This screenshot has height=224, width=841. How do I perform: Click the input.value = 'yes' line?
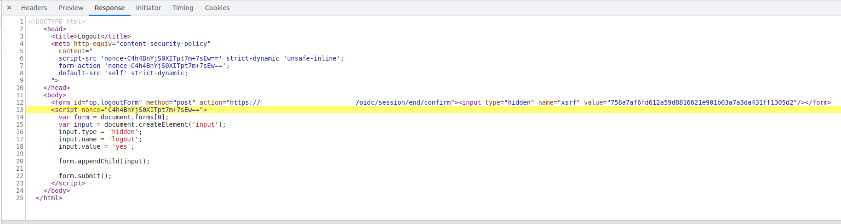(97, 146)
